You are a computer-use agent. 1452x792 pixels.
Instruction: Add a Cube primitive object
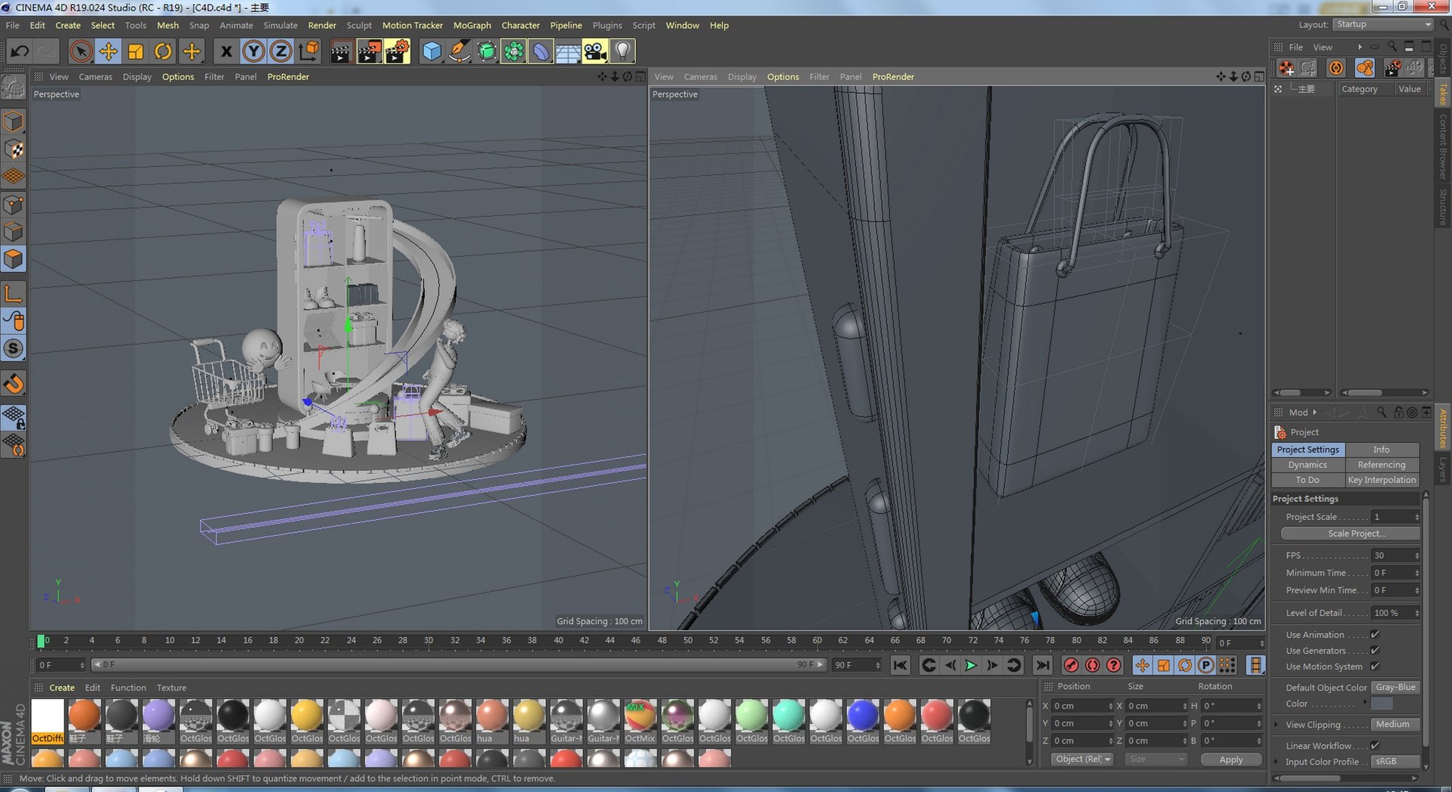431,51
